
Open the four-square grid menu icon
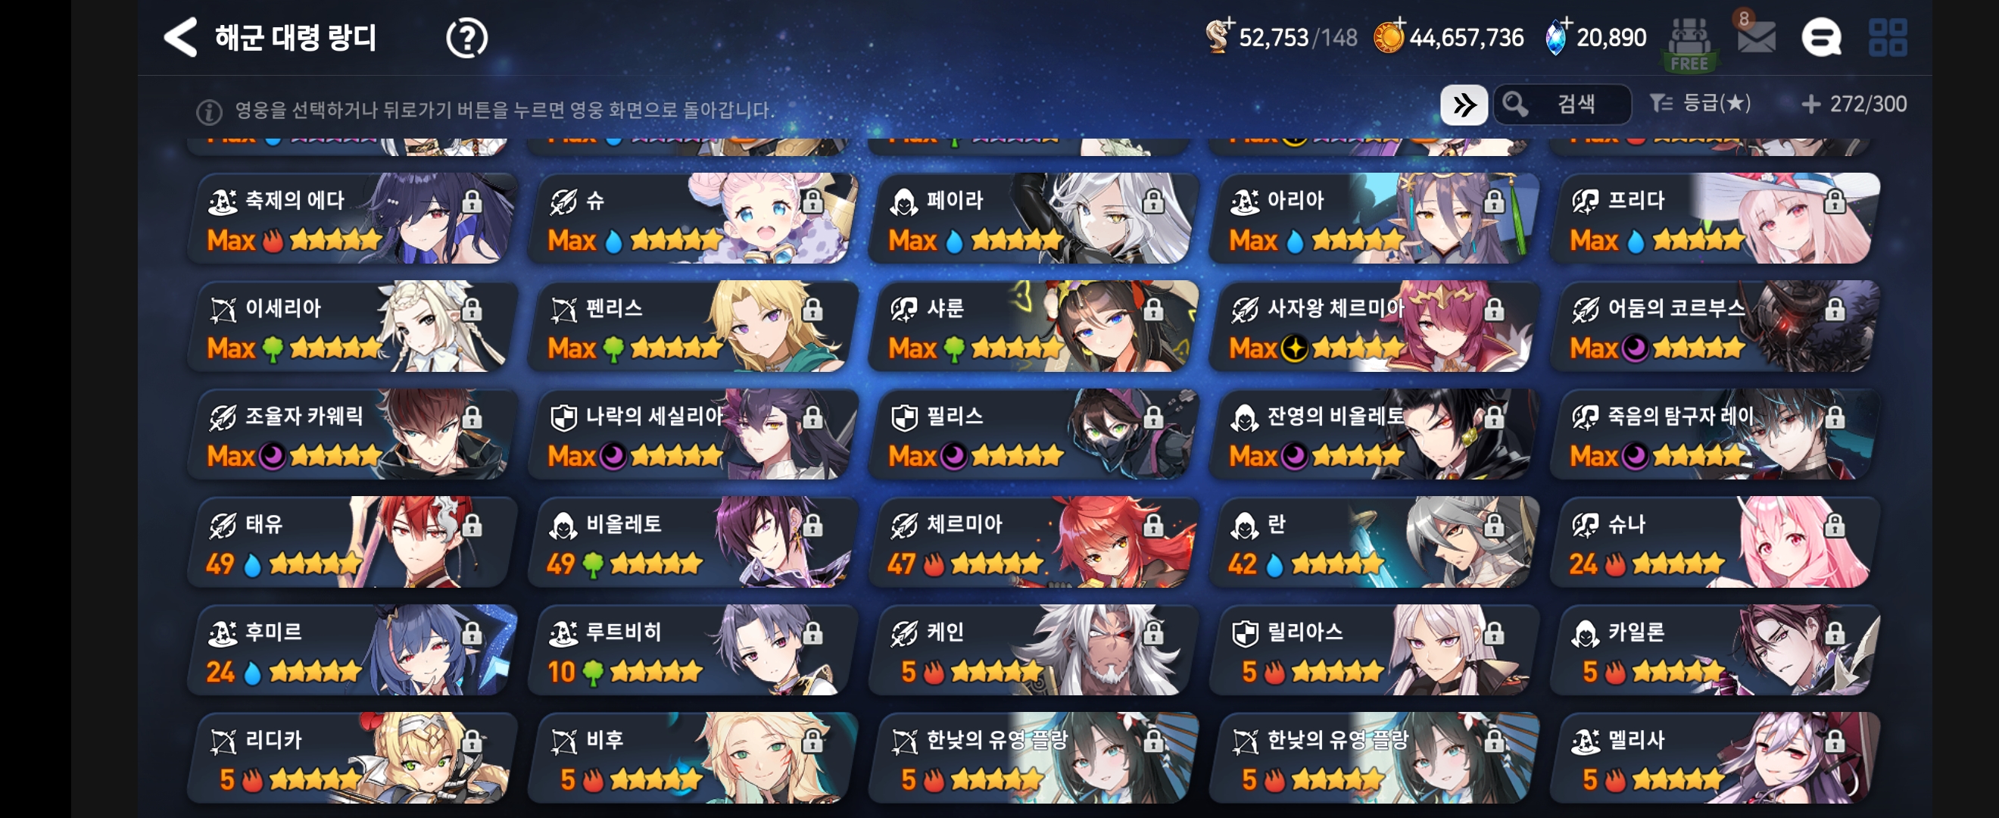(1888, 37)
